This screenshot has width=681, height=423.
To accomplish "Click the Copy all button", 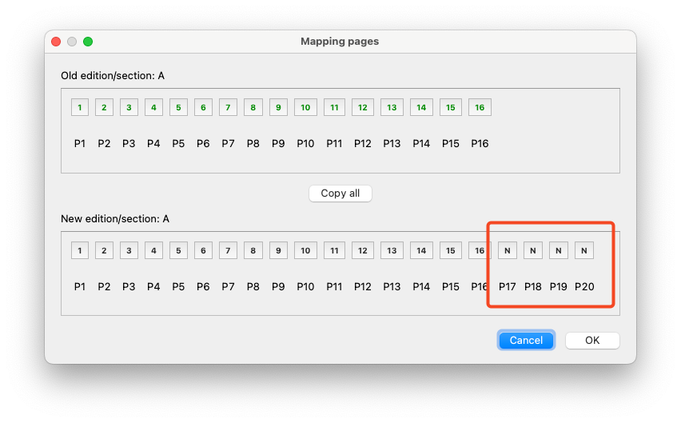I will (340, 194).
